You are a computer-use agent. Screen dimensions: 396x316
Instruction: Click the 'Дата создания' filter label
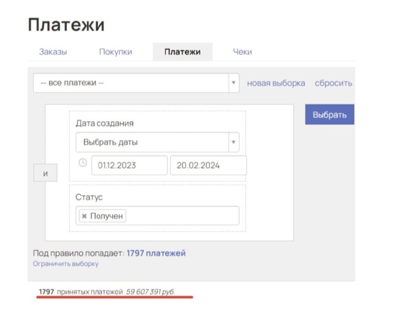105,123
